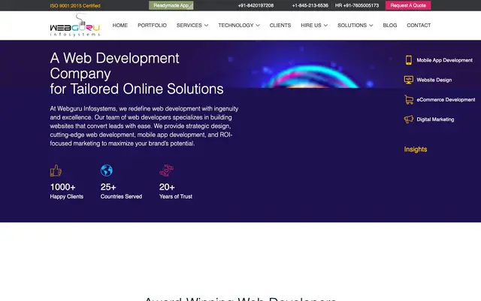Click the shopping cart icon beside eCommerce Development
Viewport: 481px width, 301px height.
(409, 99)
